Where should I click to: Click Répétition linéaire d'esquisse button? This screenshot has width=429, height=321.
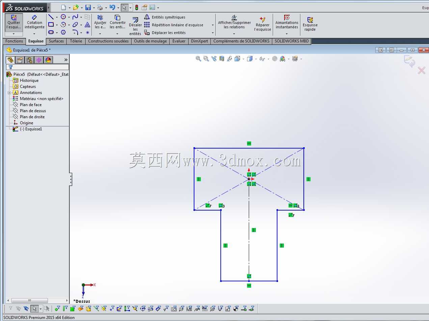(x=174, y=25)
